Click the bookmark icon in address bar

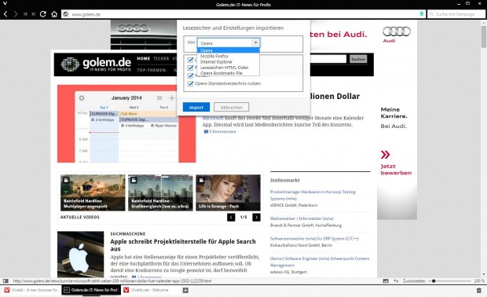(422, 14)
